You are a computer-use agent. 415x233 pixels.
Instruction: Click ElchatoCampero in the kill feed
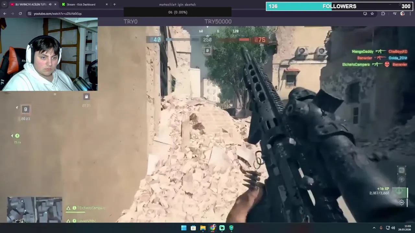356,64
